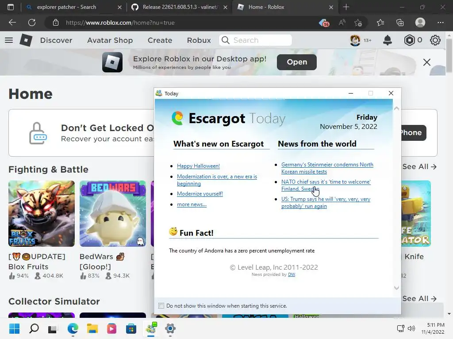453x339 pixels.
Task: Click Open in the Desktop app banner
Action: click(297, 62)
